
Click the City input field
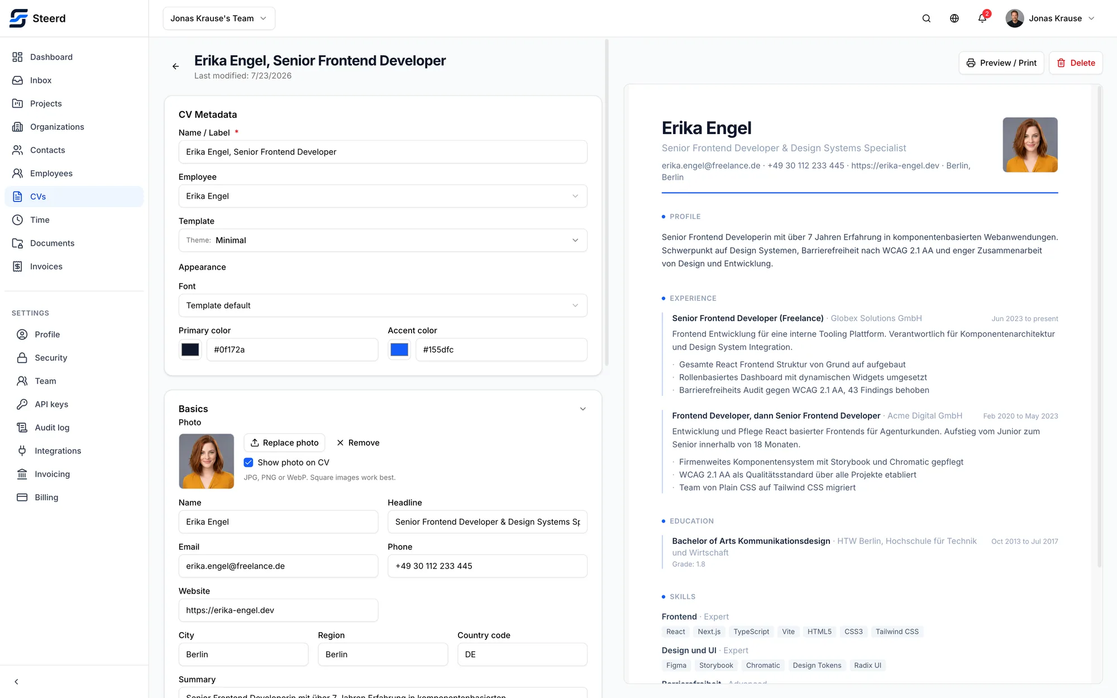(244, 654)
